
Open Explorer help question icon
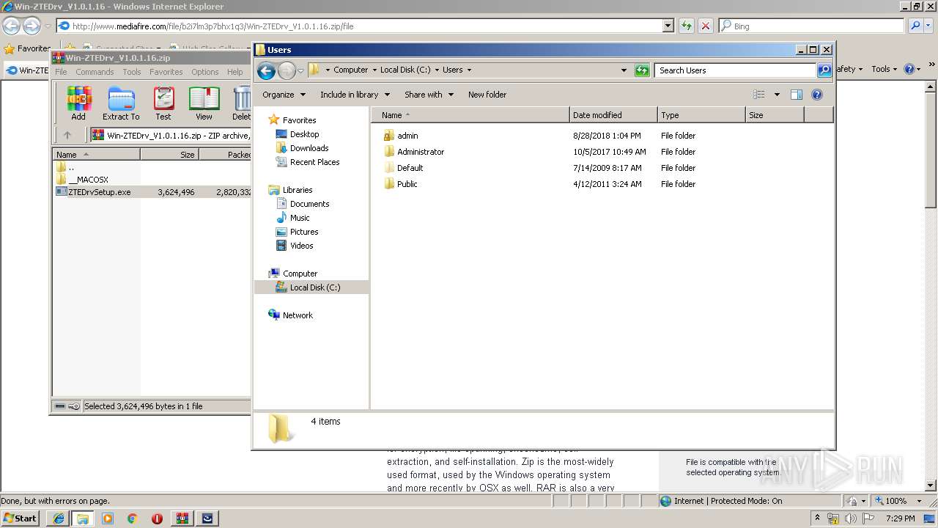(817, 95)
